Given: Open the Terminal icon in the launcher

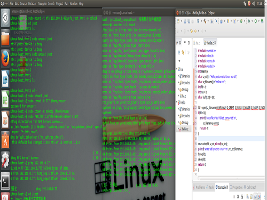Looking at the screenshot, I should 5,181.
